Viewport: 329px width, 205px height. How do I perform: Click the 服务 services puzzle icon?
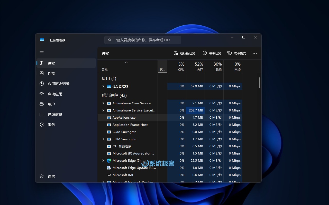(x=42, y=125)
